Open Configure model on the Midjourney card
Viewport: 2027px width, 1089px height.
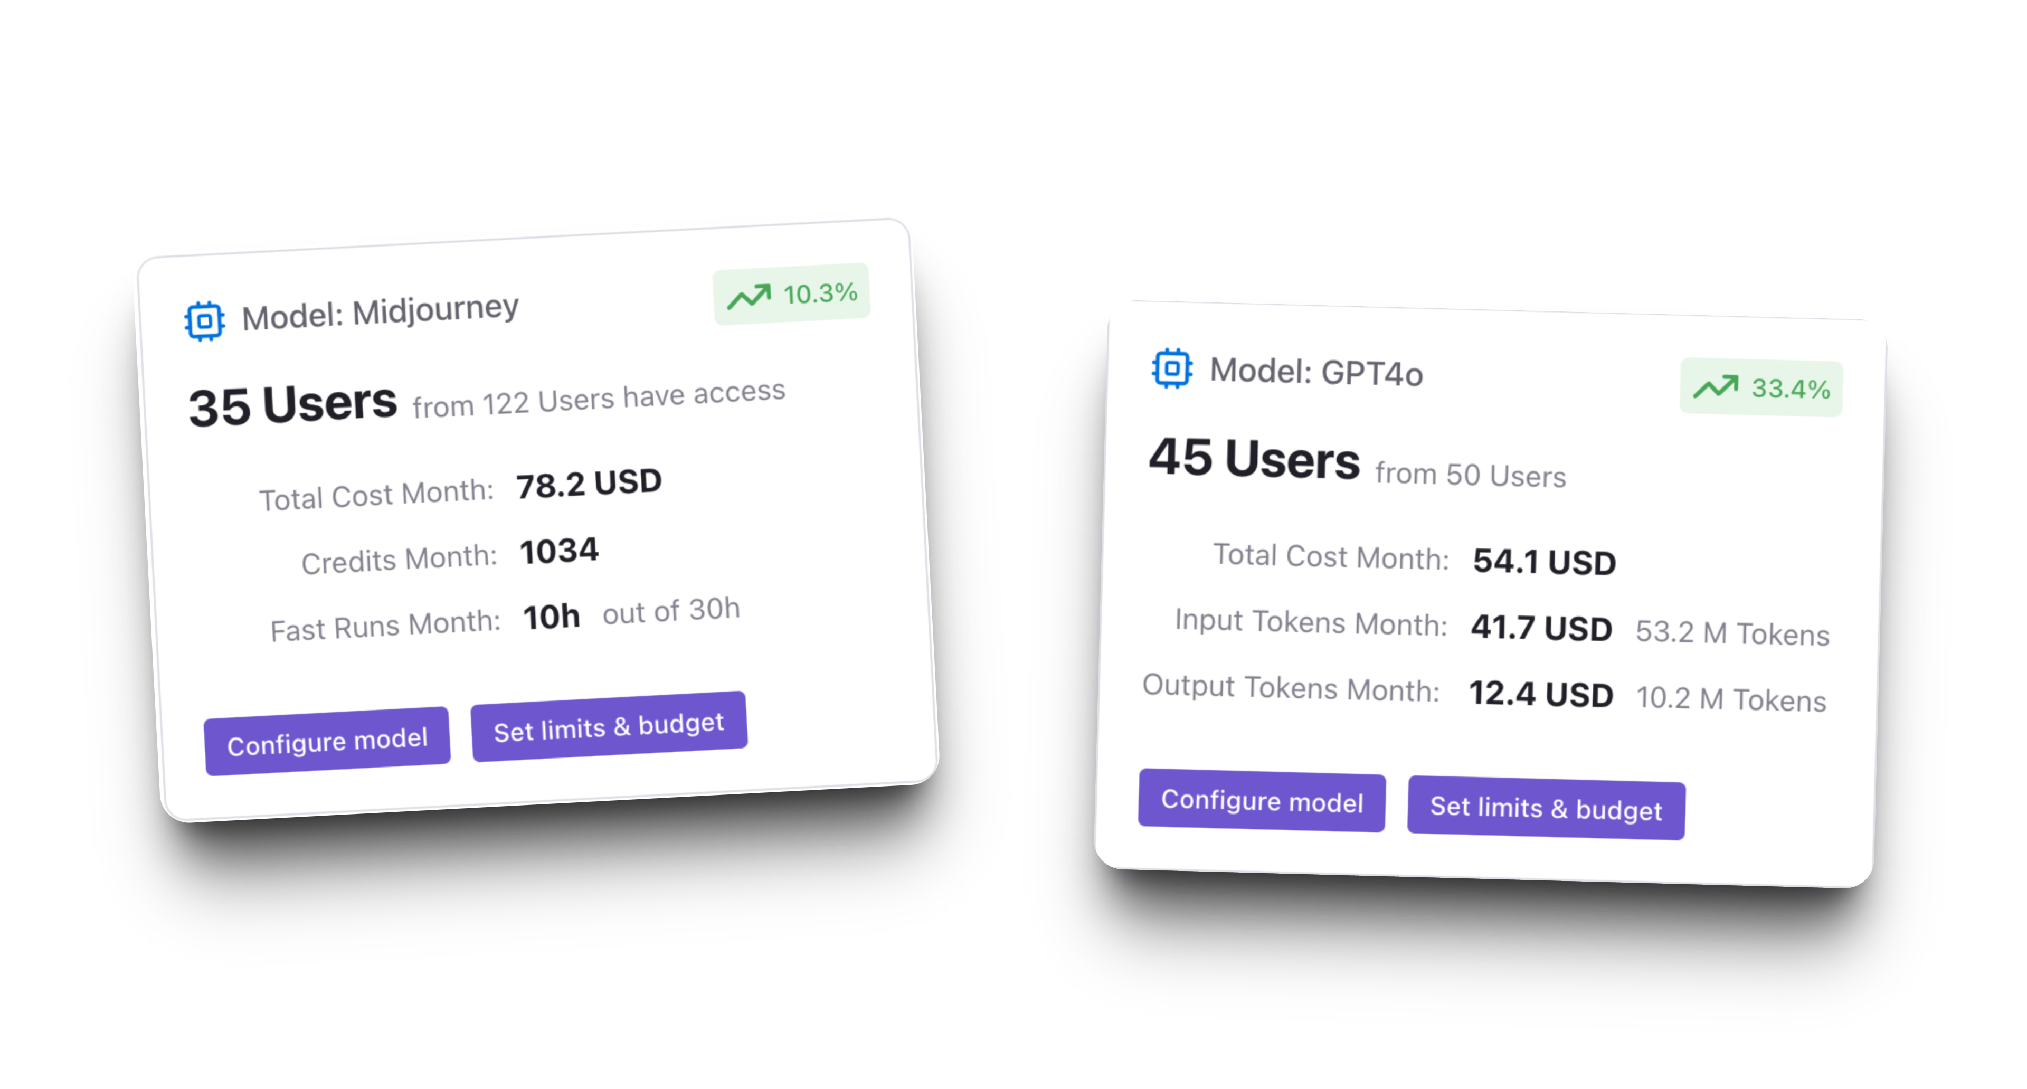coord(327,741)
